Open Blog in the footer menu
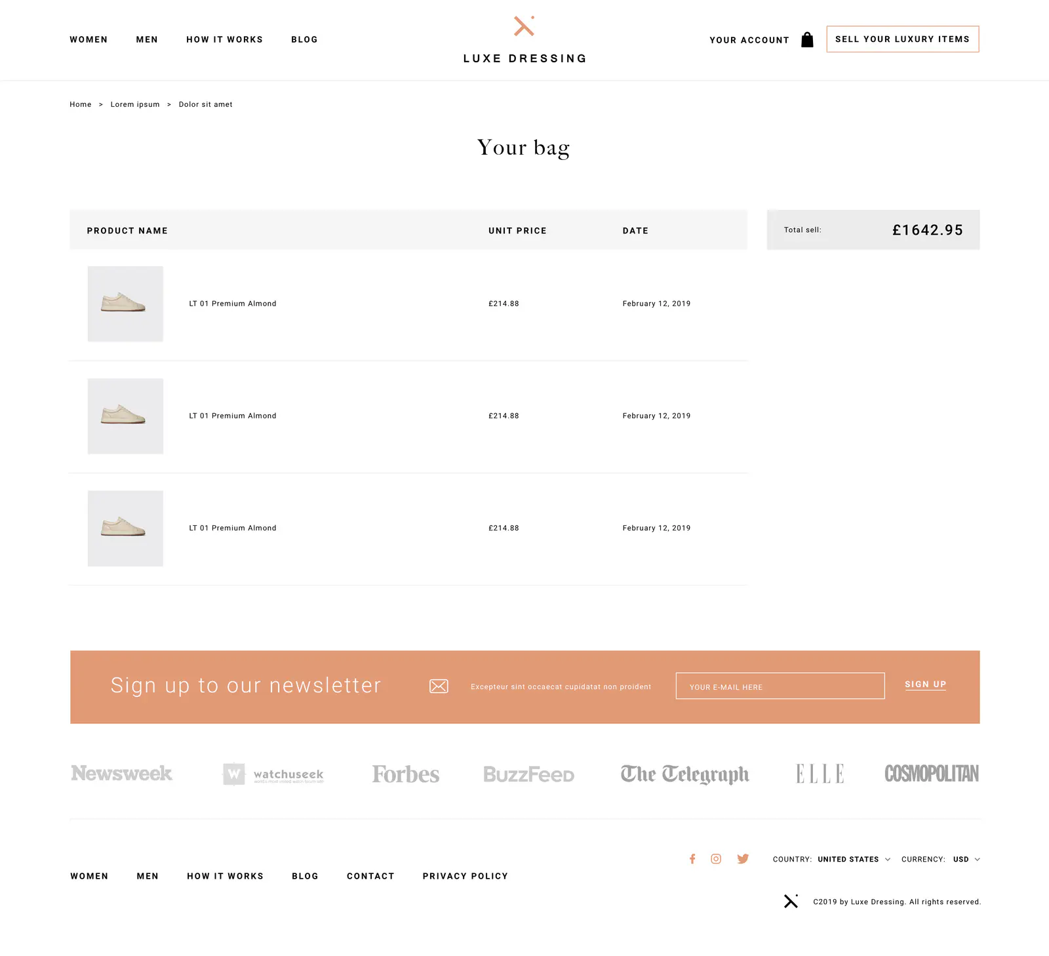The width and height of the screenshot is (1049, 956). [305, 876]
